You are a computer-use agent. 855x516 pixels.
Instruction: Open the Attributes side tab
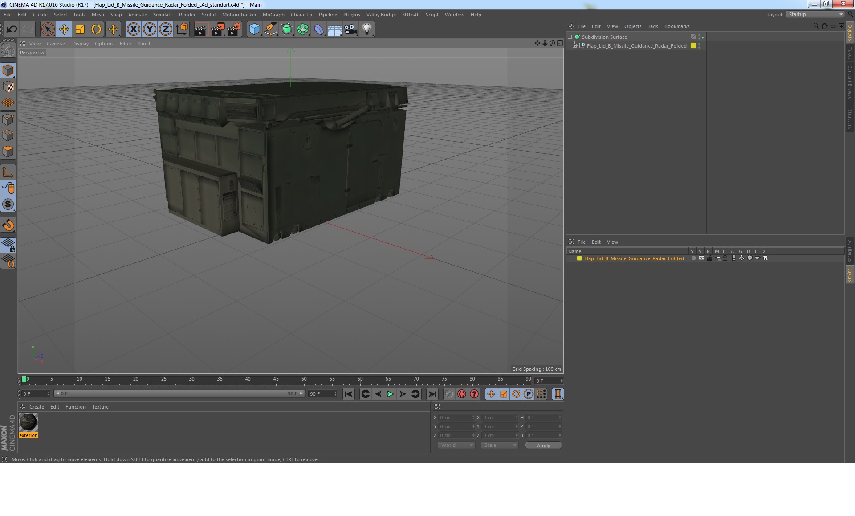tap(850, 250)
